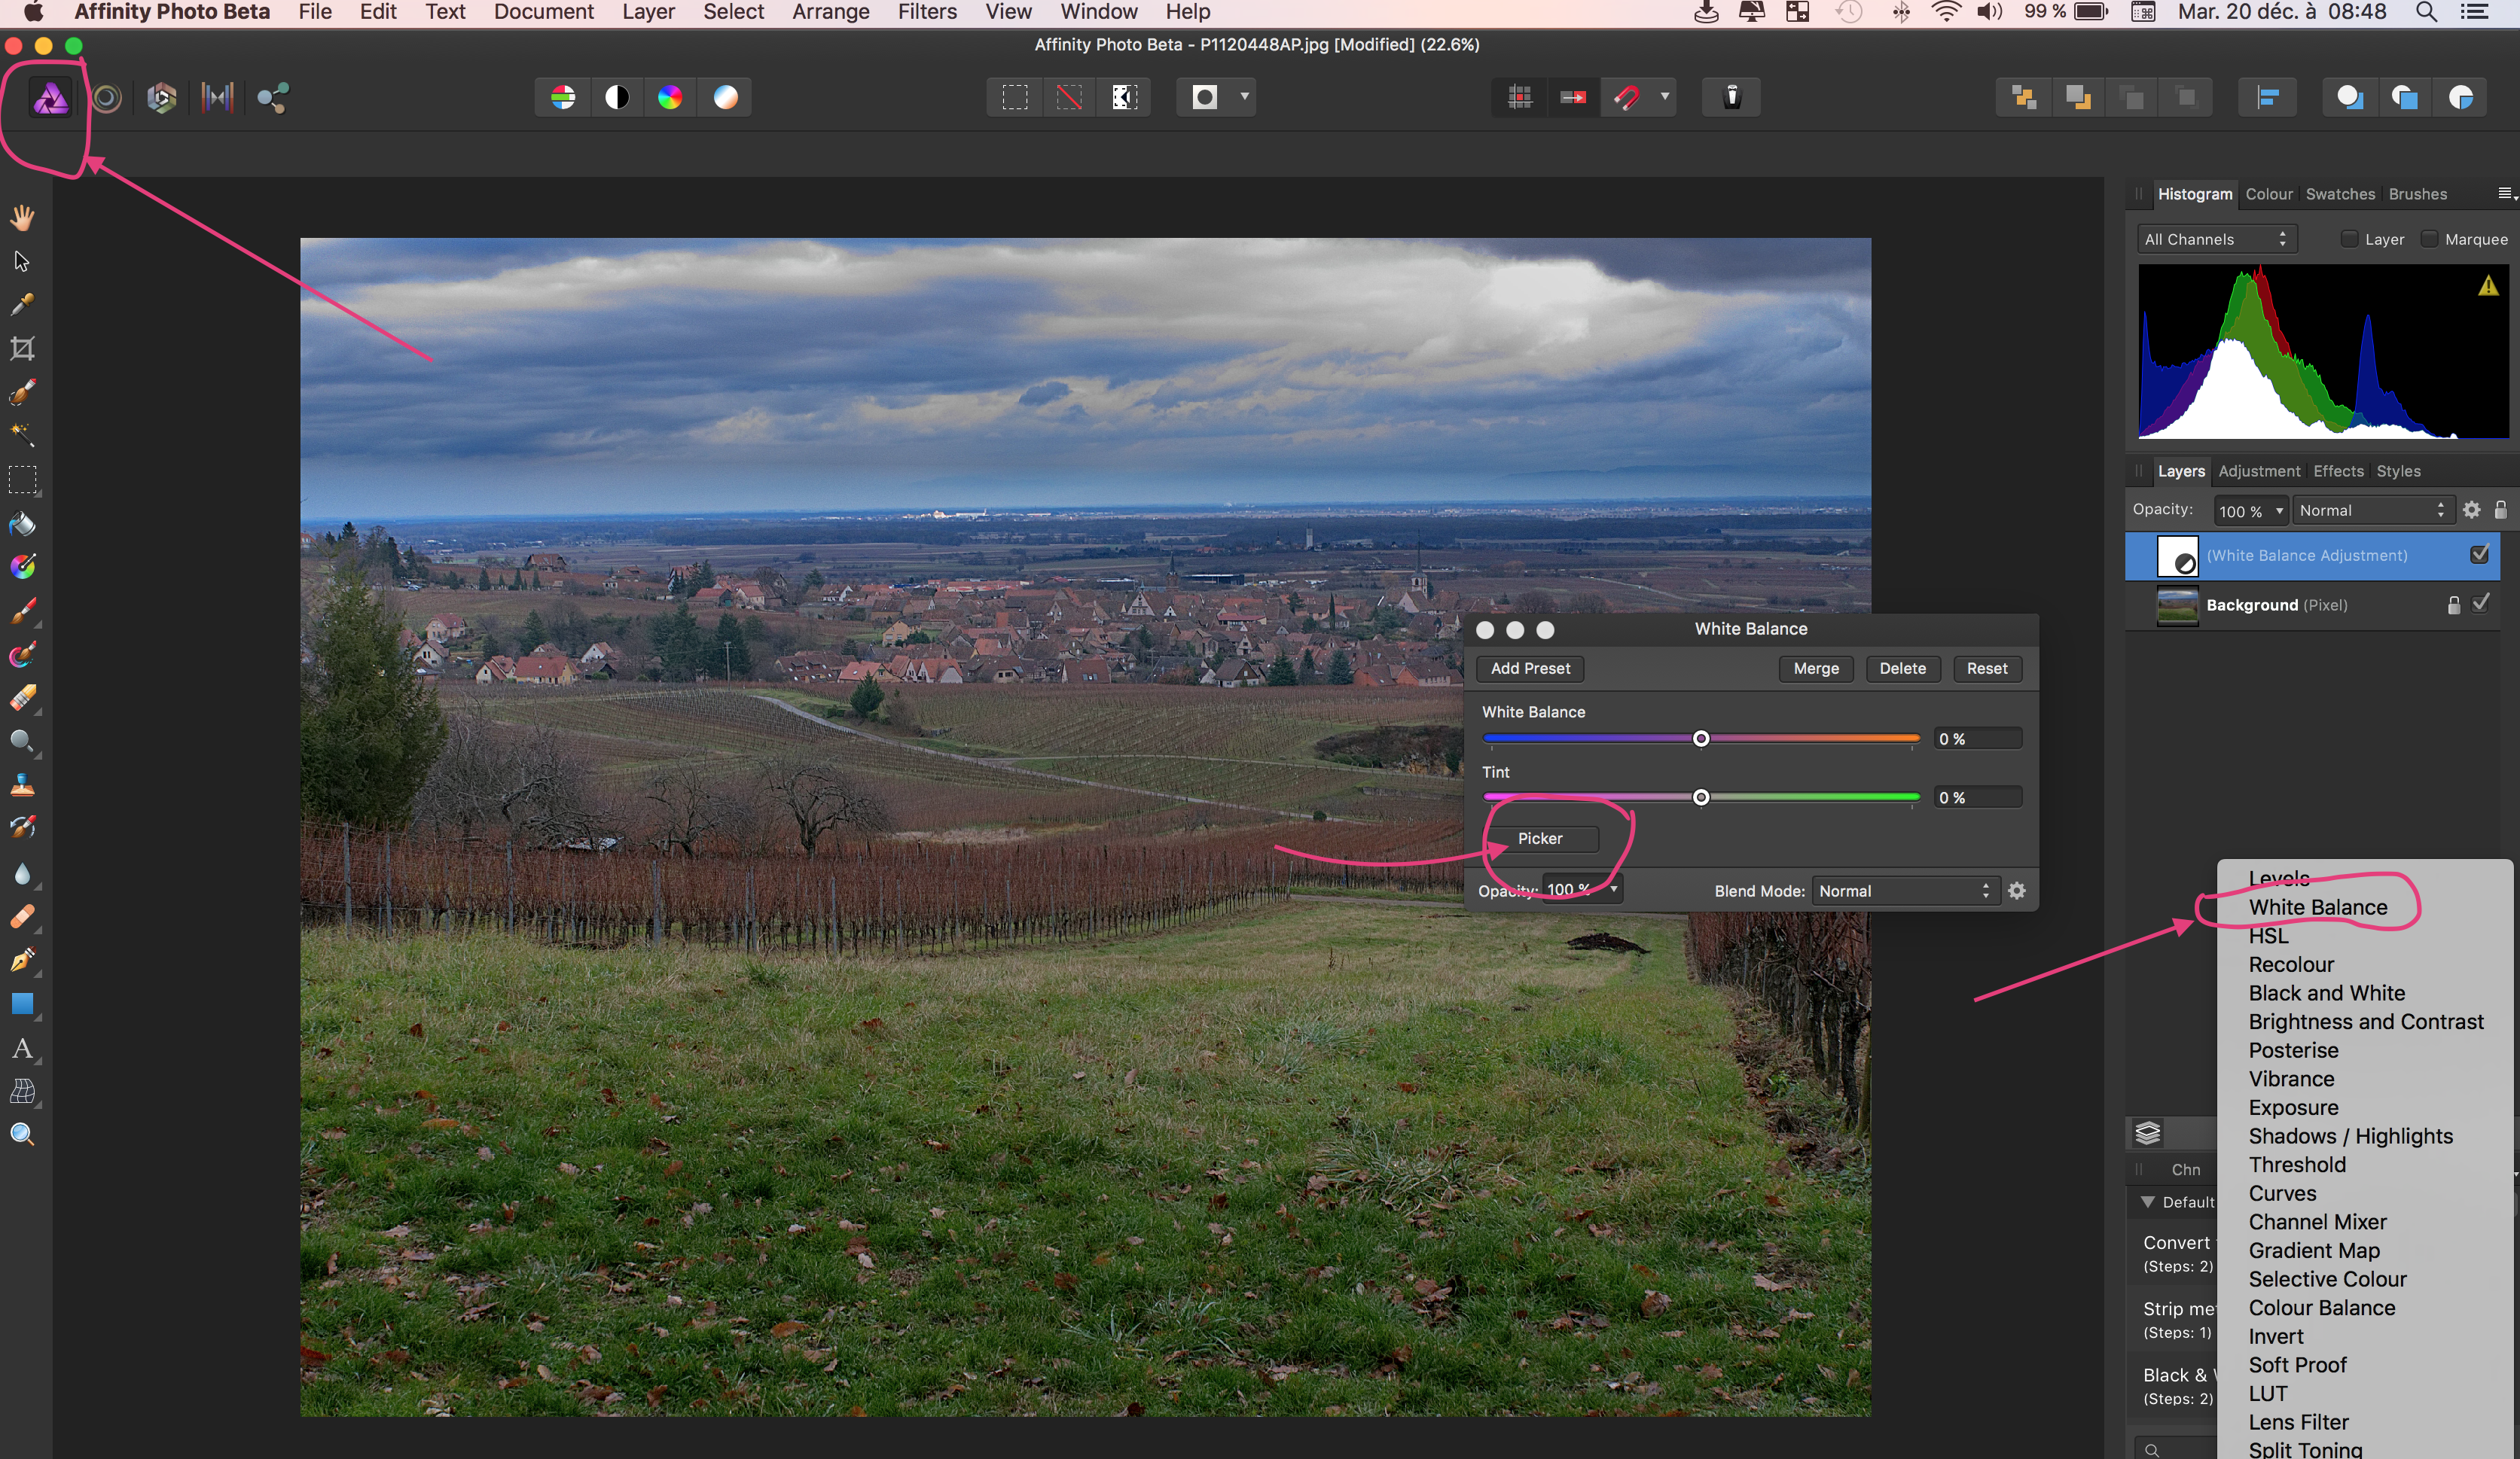Hide the White Balance Adjustment layer

tap(2479, 555)
